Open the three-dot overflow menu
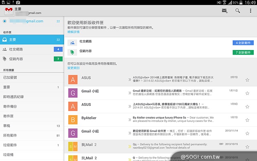 tap(251, 11)
